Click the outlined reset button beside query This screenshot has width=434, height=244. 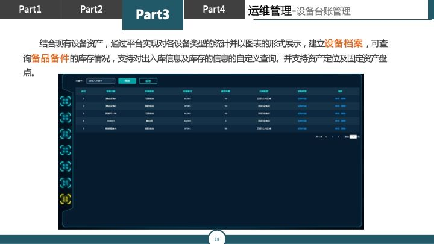coord(148,81)
